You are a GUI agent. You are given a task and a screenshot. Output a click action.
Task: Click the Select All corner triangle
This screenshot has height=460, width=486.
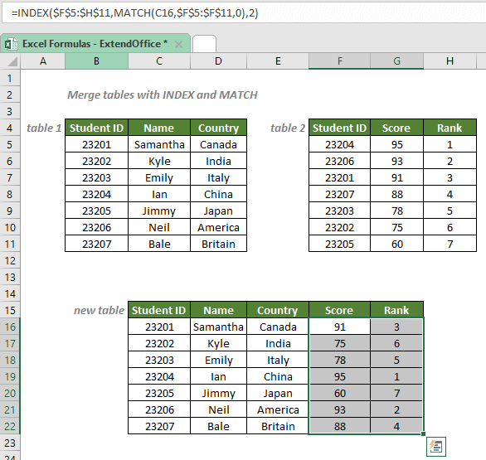(x=12, y=61)
